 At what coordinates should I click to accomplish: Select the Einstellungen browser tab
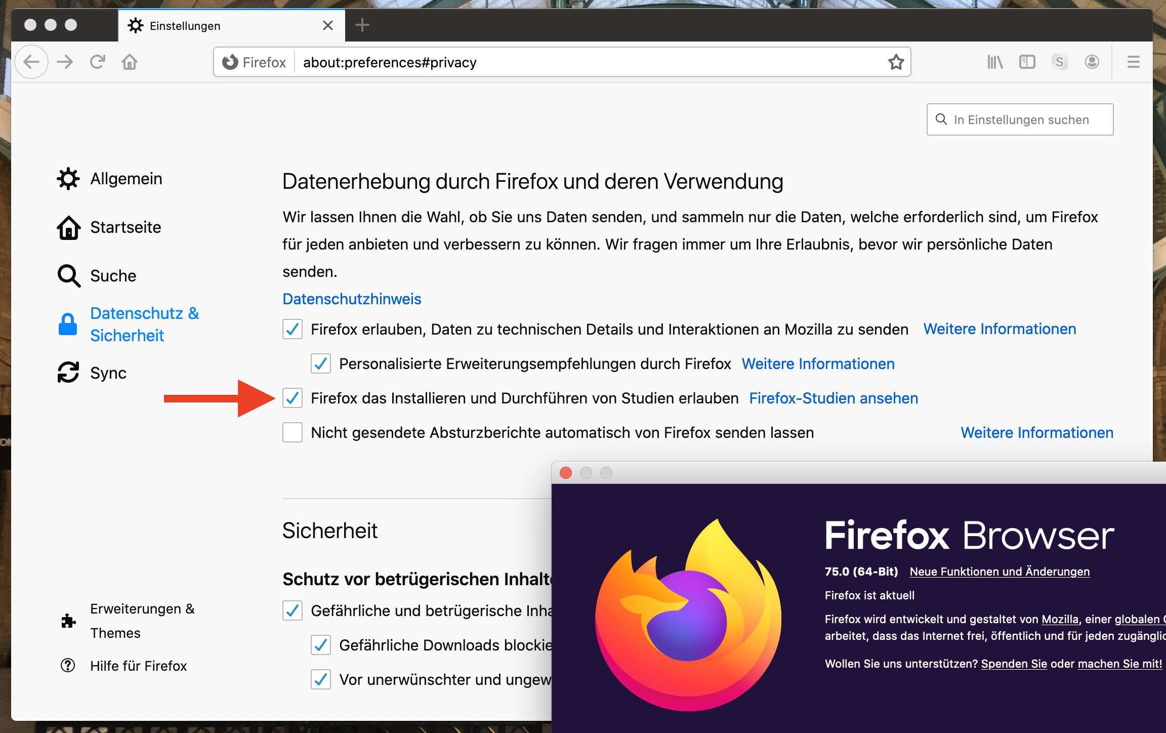click(x=231, y=25)
